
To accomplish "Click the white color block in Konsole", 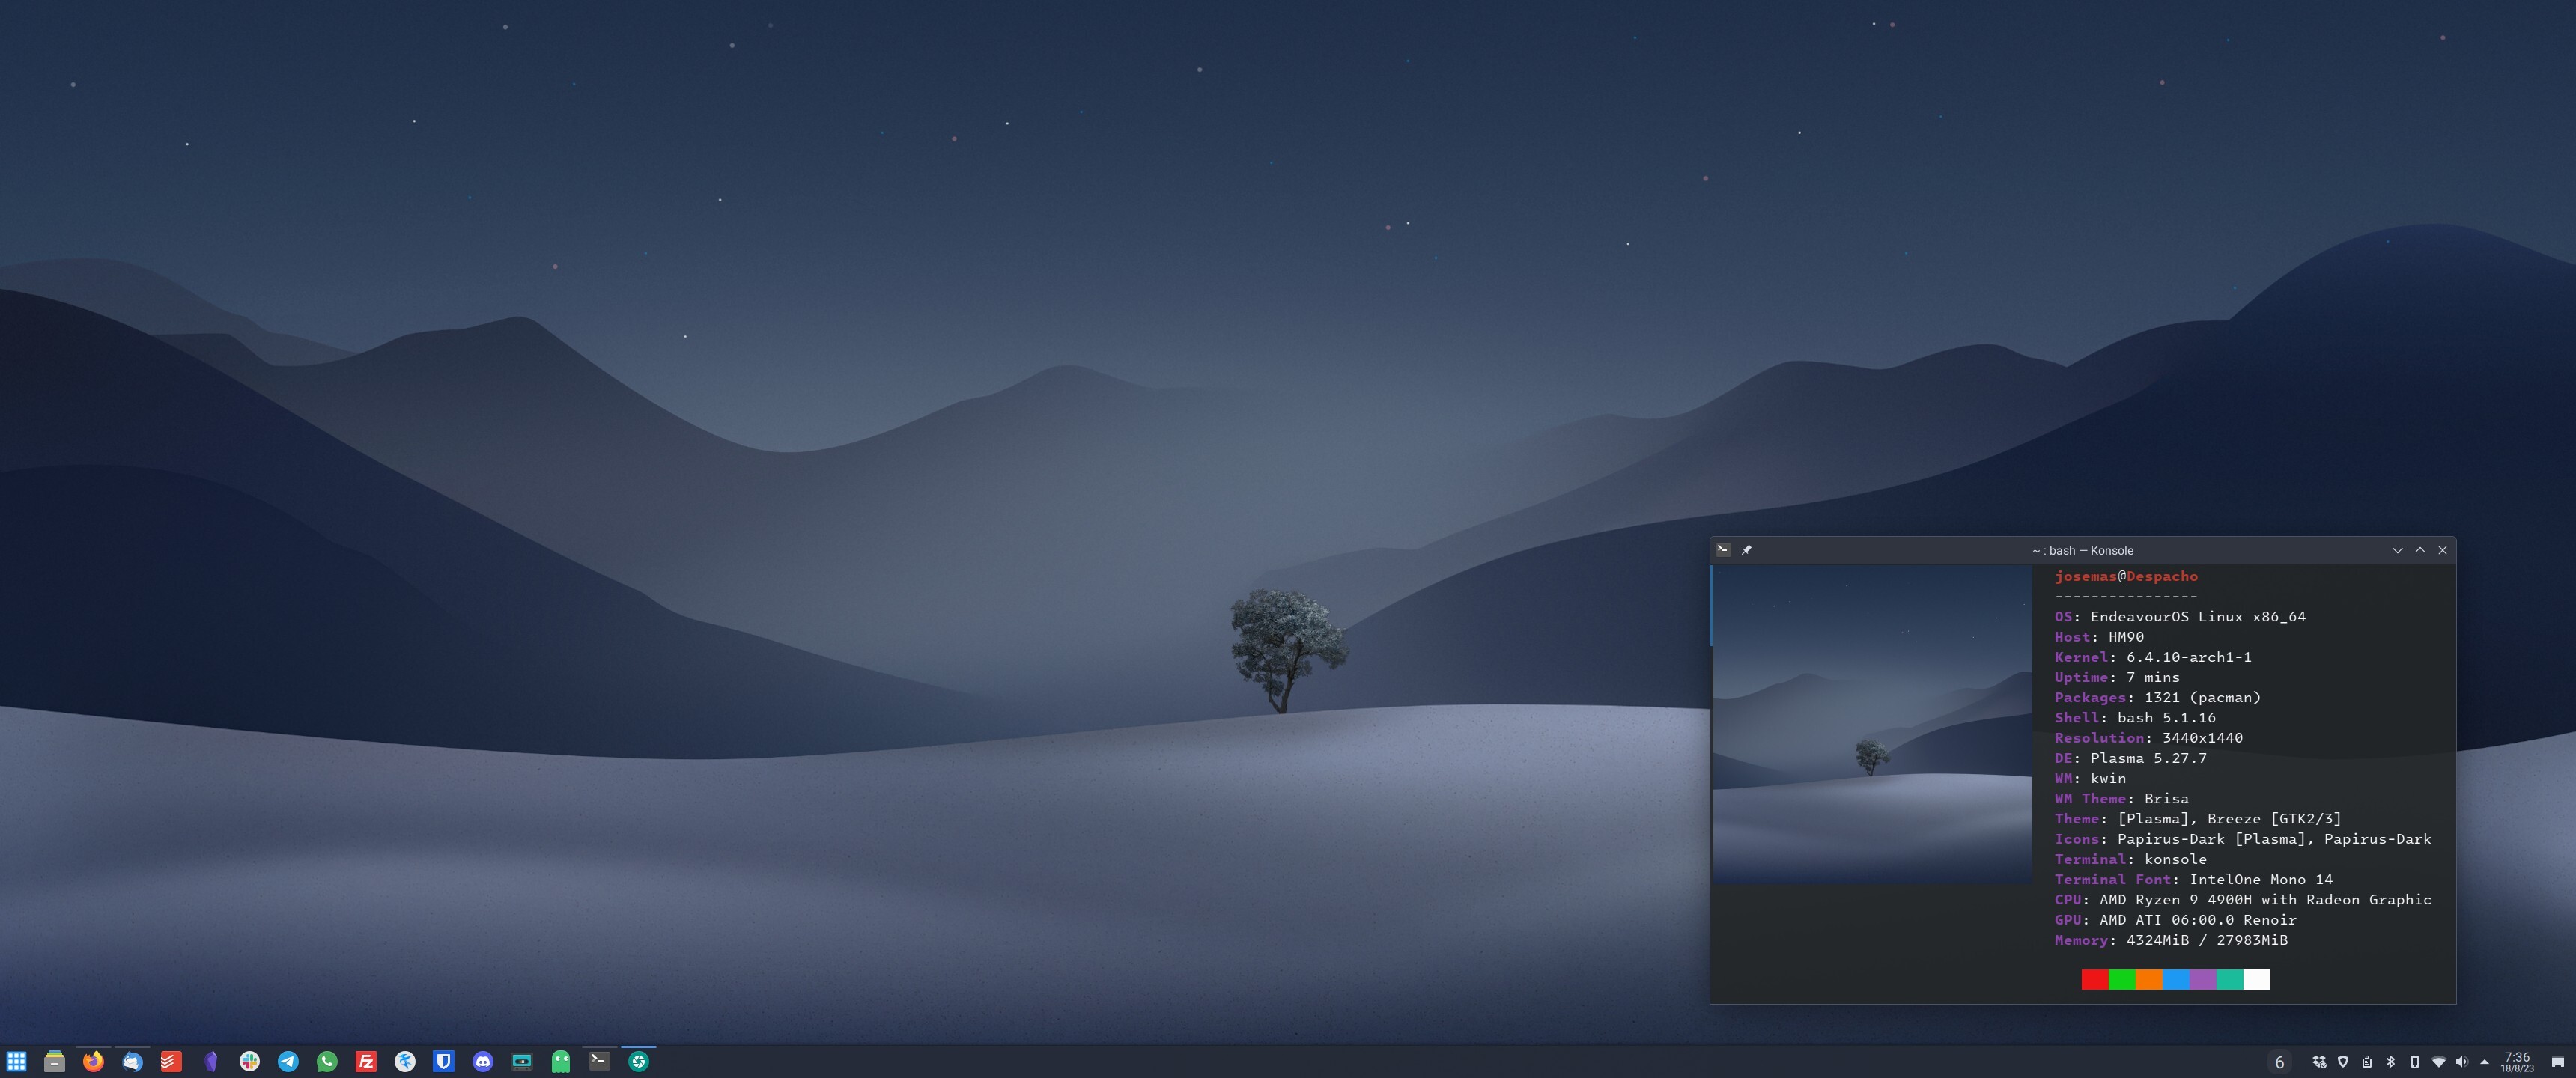I will pos(2257,979).
